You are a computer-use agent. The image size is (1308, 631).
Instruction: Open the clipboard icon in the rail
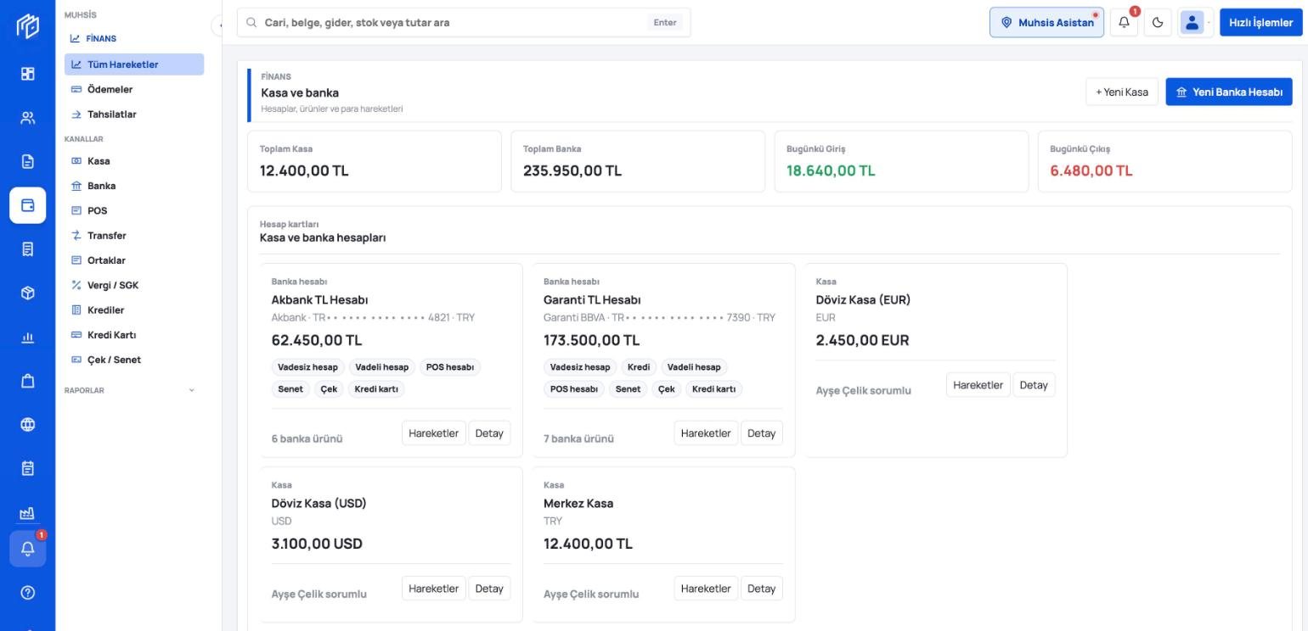coord(27,468)
